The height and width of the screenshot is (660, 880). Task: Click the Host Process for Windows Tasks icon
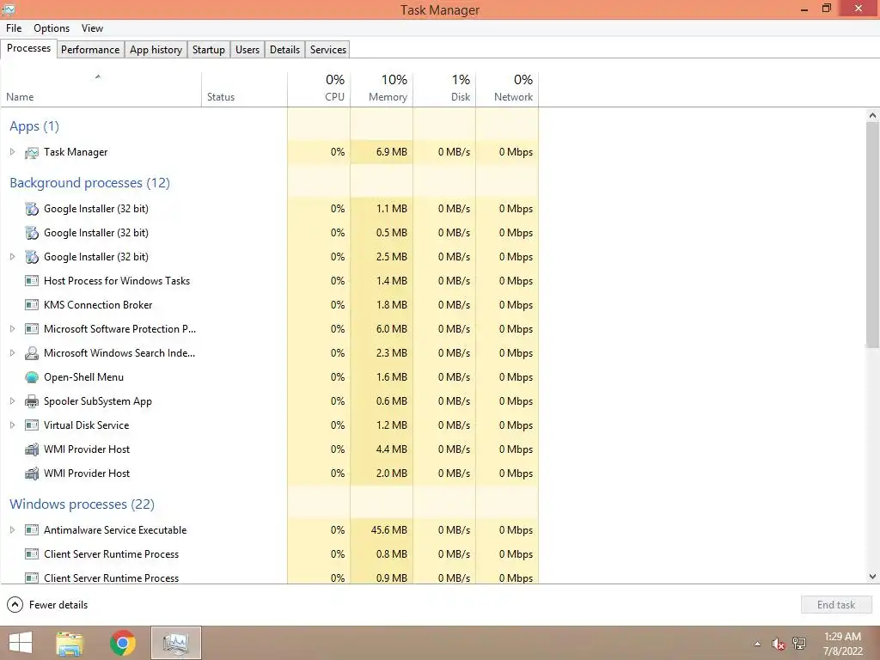[x=32, y=281]
